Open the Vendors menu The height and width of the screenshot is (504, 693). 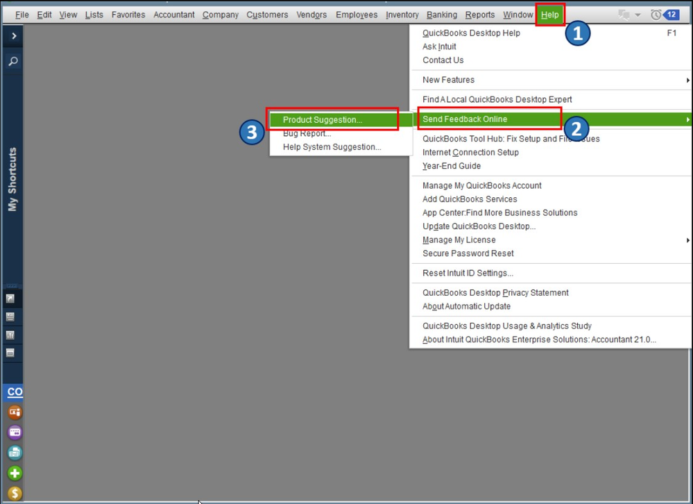coord(311,15)
